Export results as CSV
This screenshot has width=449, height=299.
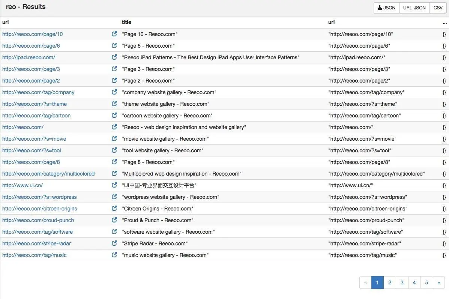point(438,8)
